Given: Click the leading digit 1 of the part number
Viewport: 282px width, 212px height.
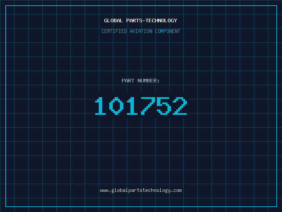Looking at the screenshot, I should pyautogui.click(x=100, y=106).
